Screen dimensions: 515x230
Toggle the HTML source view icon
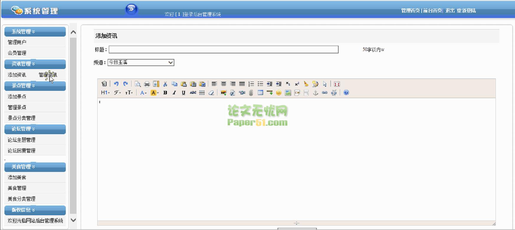(104, 84)
